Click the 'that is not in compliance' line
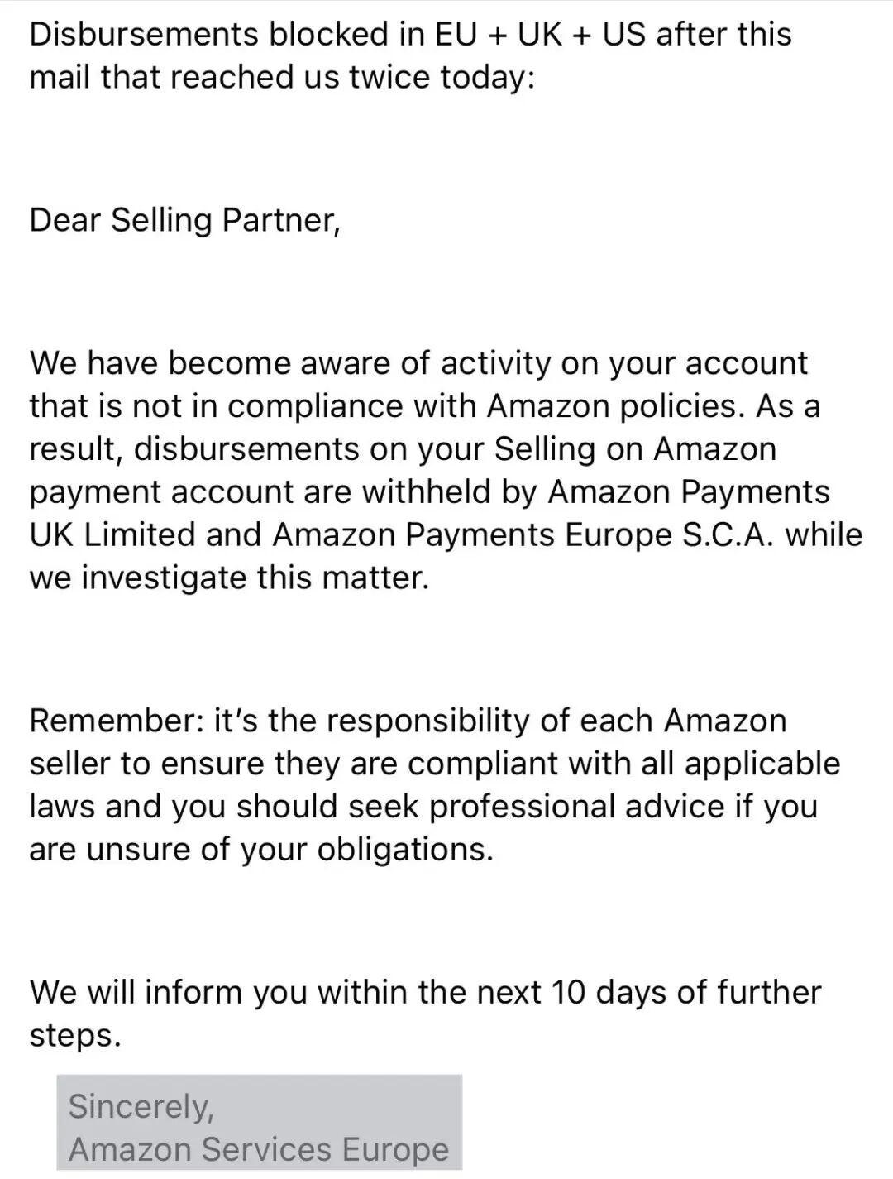Screen dimensions: 893x1179 coord(425,407)
